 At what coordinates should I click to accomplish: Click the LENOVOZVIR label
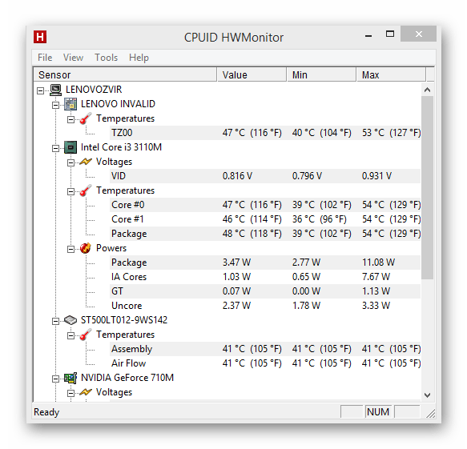[x=94, y=90]
